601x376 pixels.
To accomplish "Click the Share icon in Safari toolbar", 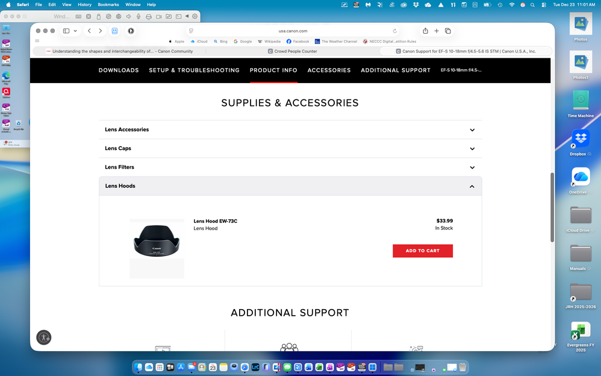I will tap(425, 31).
